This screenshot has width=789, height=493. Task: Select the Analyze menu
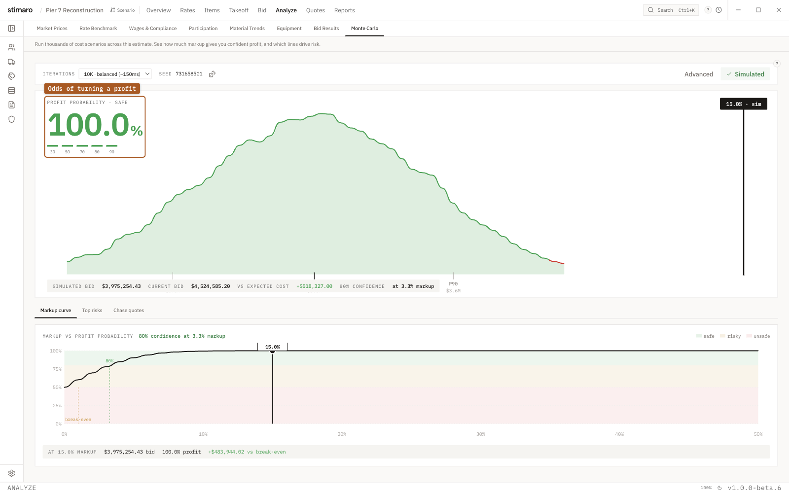point(286,10)
